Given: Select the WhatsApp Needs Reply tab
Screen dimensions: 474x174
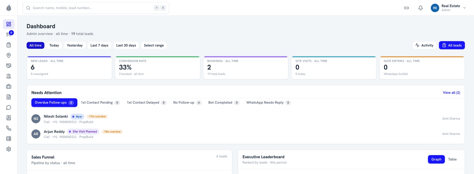Looking at the screenshot, I should coord(268,103).
